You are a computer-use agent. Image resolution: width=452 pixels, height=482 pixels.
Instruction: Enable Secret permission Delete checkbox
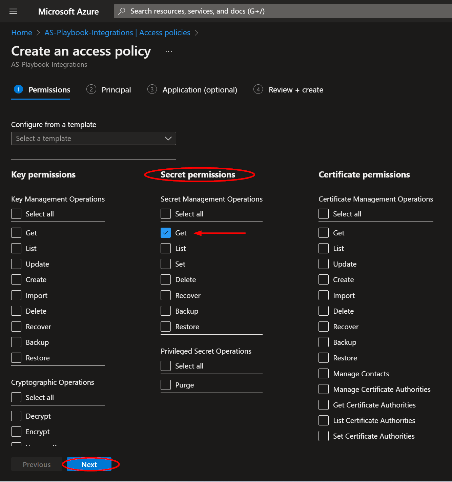click(166, 279)
